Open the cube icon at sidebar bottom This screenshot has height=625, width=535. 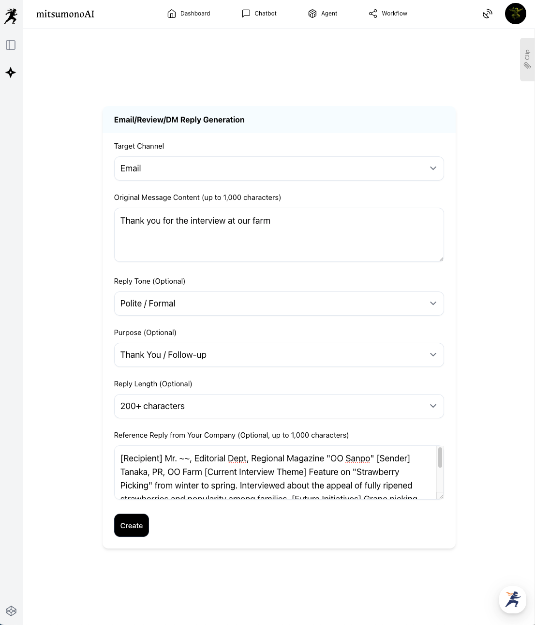pyautogui.click(x=11, y=611)
